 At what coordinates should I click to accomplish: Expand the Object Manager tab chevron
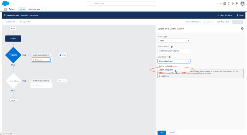point(43,9)
